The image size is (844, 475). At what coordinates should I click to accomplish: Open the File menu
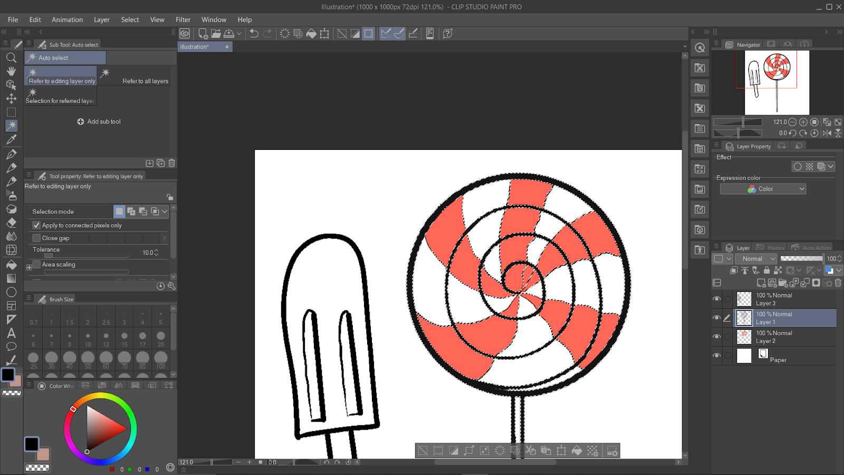click(x=13, y=20)
